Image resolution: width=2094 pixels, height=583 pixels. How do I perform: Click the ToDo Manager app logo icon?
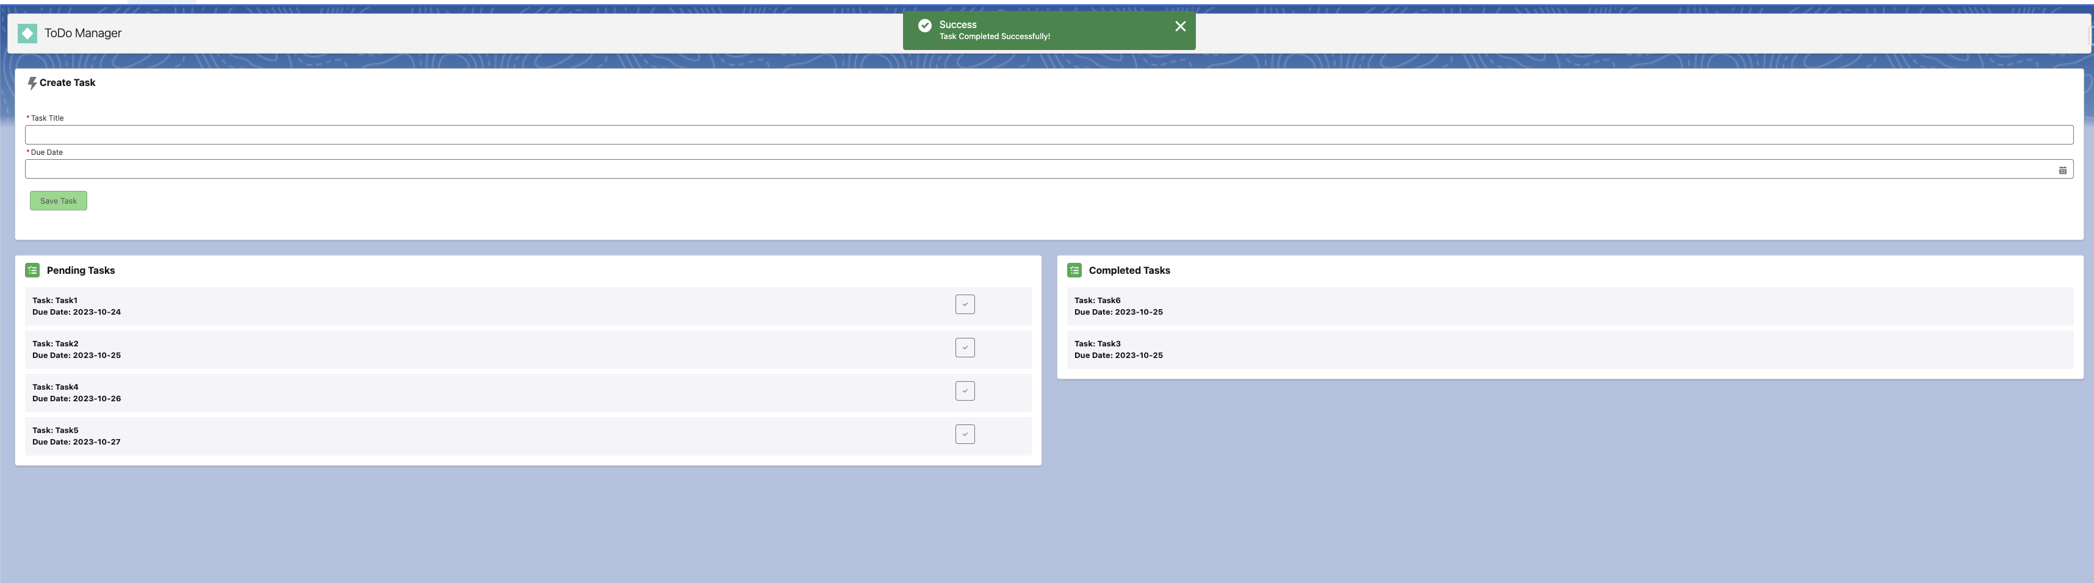(29, 34)
